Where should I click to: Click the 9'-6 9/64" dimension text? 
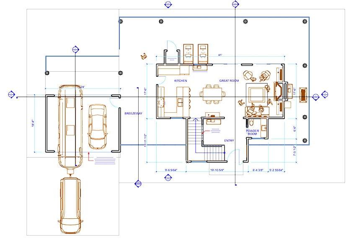[171, 170]
